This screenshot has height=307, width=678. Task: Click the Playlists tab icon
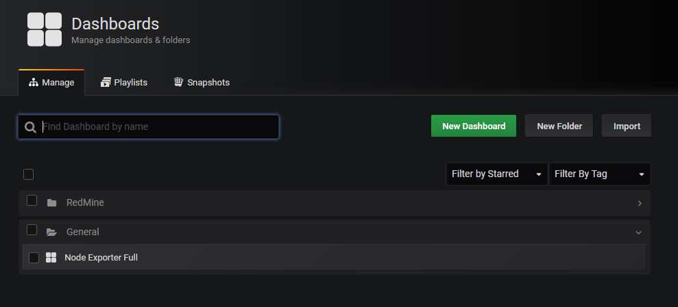[x=106, y=82]
